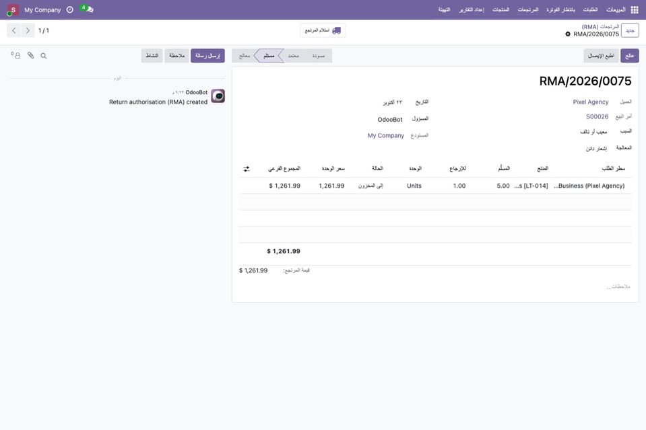The height and width of the screenshot is (430, 646).
Task: Click the ملاحظة log note button
Action: coord(176,56)
